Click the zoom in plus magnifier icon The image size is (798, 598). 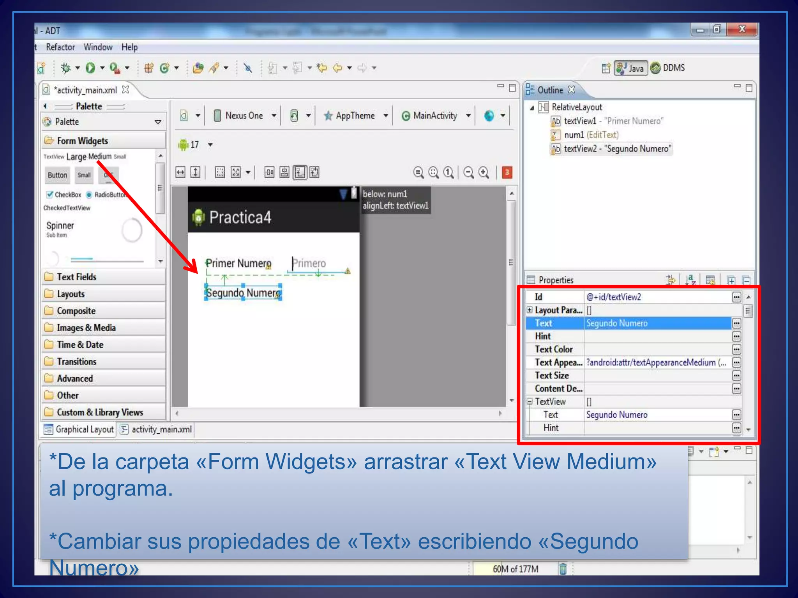484,172
